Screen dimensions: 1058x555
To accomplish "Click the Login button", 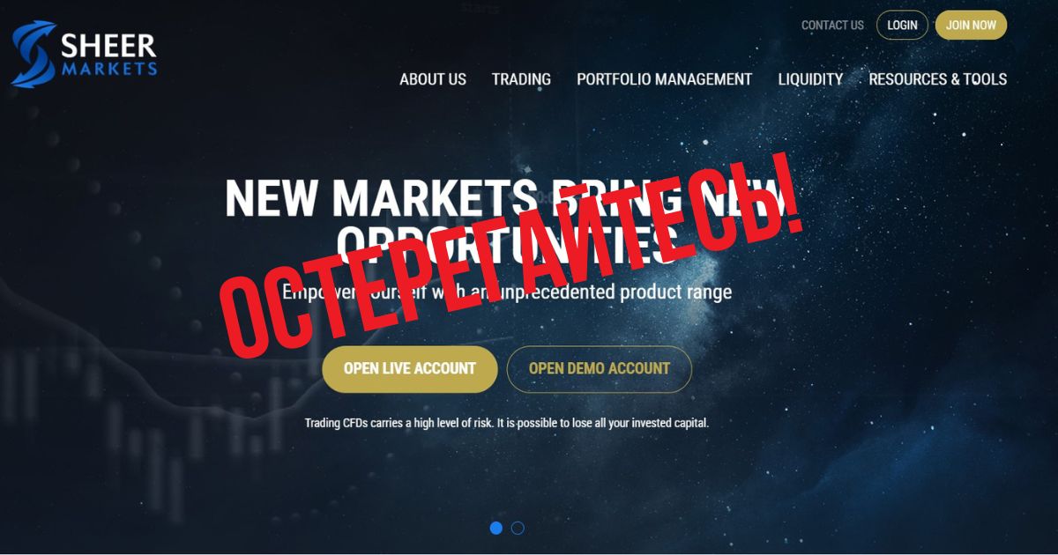I will [902, 25].
